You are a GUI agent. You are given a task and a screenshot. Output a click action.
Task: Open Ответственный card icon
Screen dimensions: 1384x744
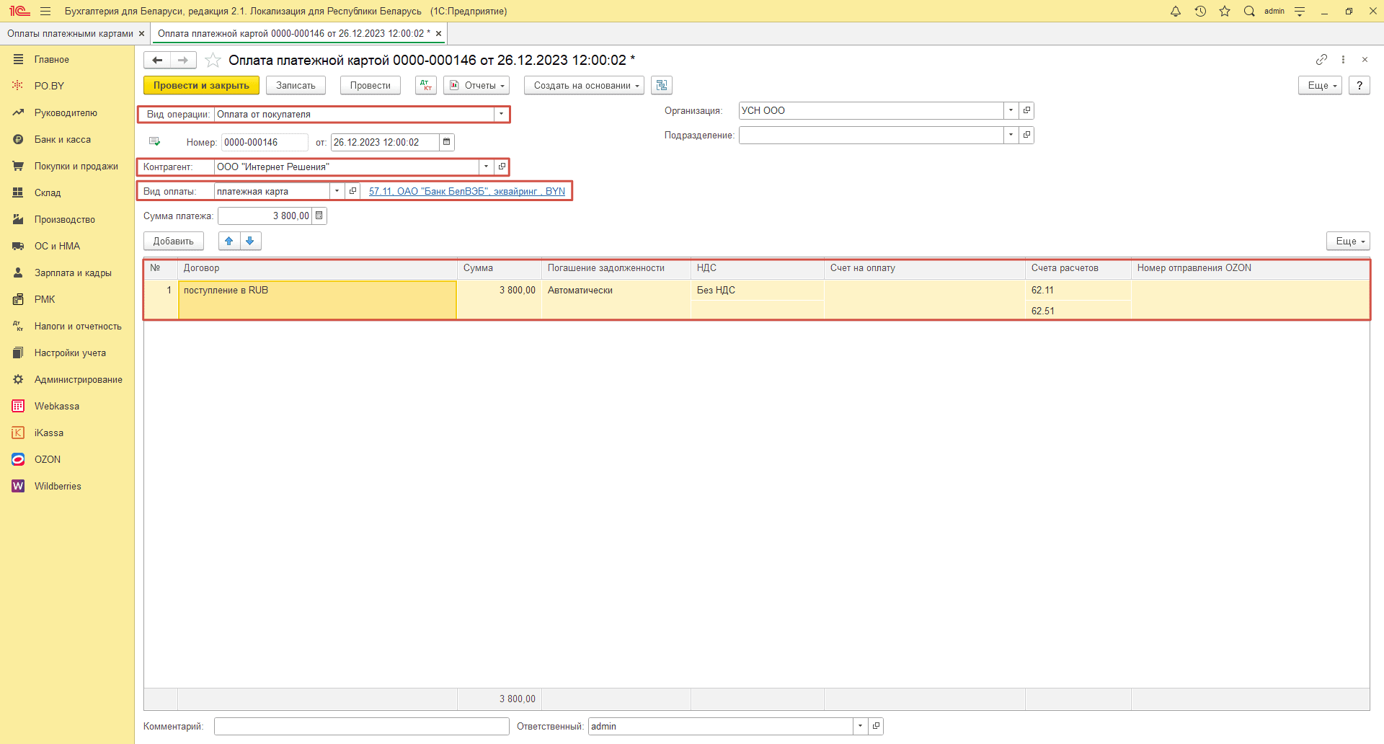coord(876,726)
